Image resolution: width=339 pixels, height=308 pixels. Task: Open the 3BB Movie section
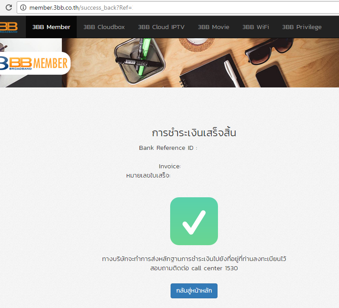(214, 27)
